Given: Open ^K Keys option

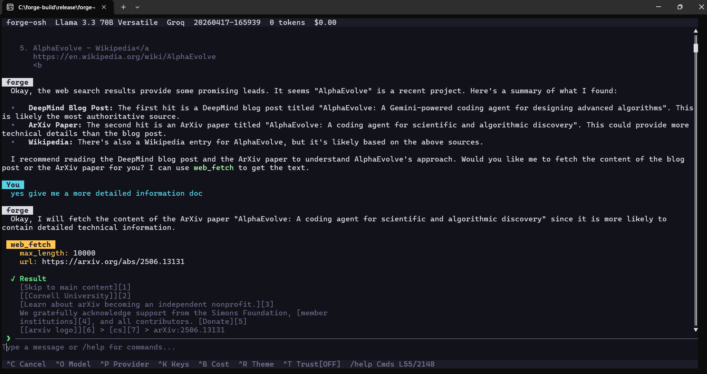Looking at the screenshot, I should 174,364.
